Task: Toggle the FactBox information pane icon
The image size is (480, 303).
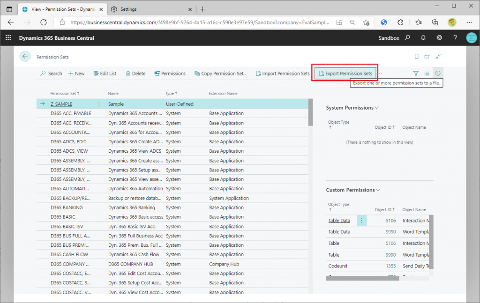Action: pyautogui.click(x=438, y=74)
